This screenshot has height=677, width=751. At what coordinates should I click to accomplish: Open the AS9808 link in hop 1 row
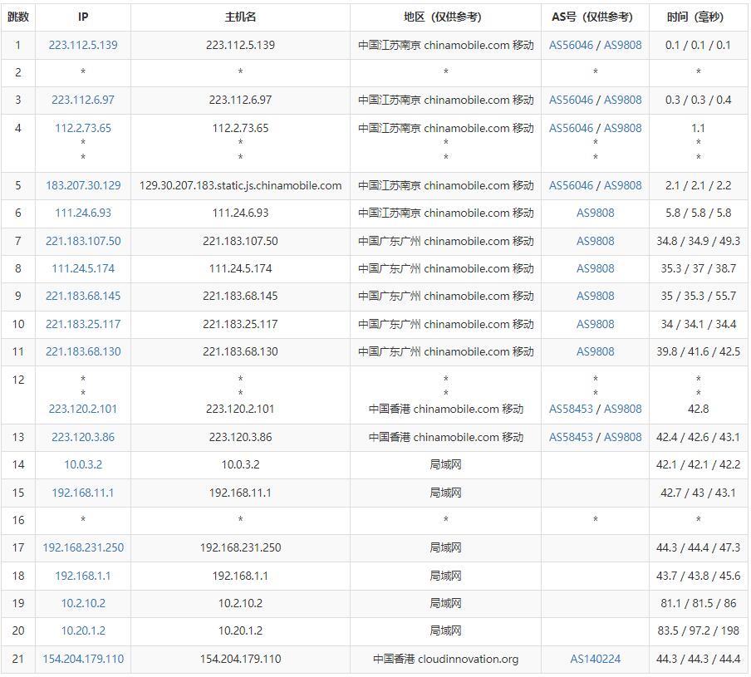pyautogui.click(x=622, y=45)
